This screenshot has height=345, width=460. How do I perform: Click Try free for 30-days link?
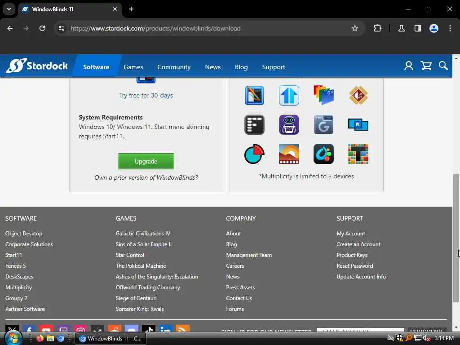(x=146, y=95)
